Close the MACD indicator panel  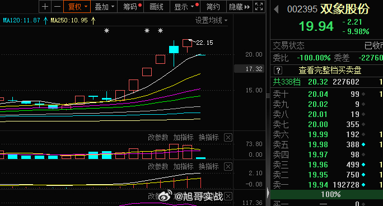228,166
